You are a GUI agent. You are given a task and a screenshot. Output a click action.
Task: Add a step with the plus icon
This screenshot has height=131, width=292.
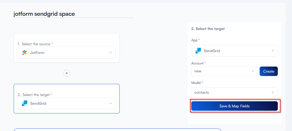pos(67,73)
